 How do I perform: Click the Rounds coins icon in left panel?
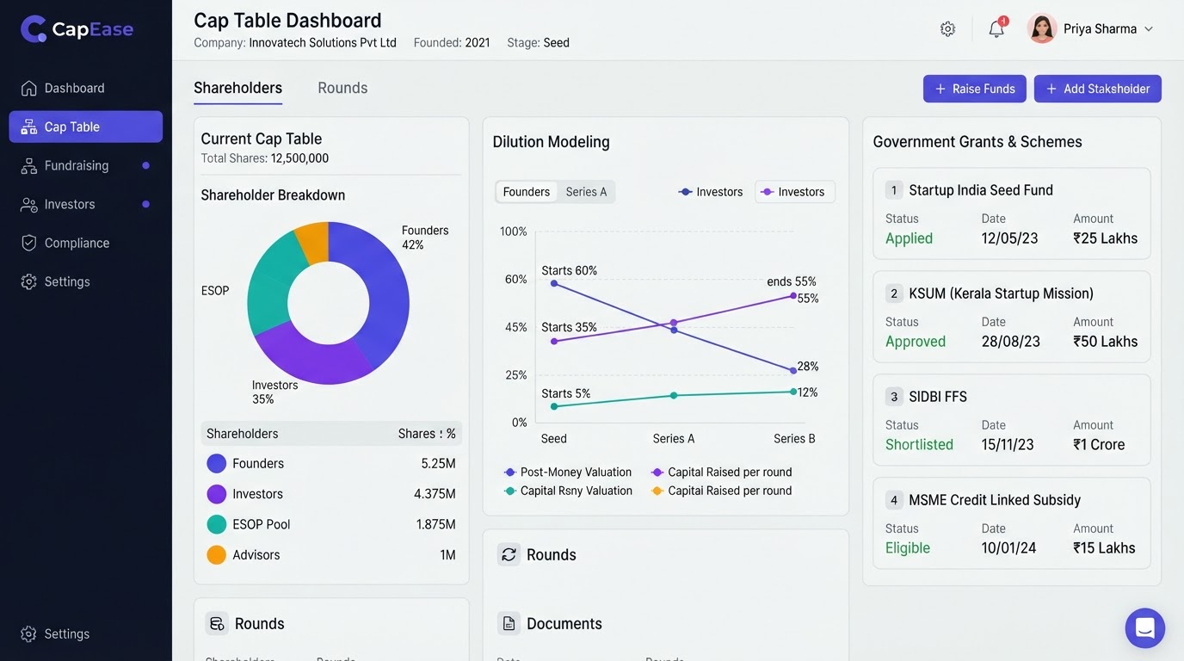pyautogui.click(x=217, y=623)
